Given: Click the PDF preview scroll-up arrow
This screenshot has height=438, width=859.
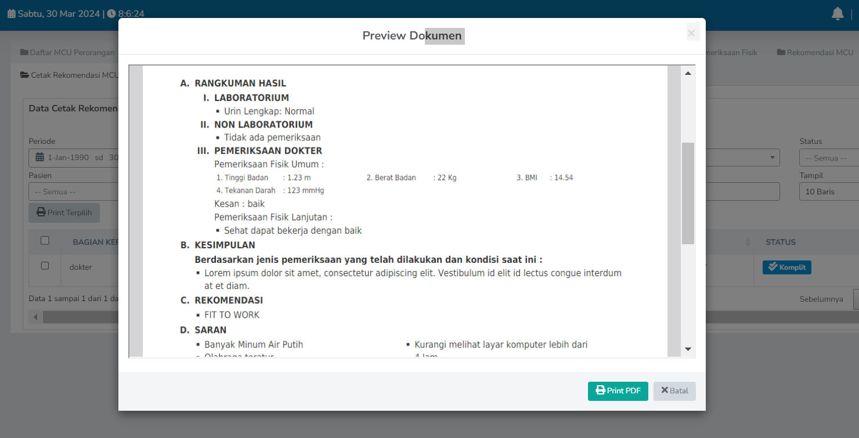Looking at the screenshot, I should 688,74.
